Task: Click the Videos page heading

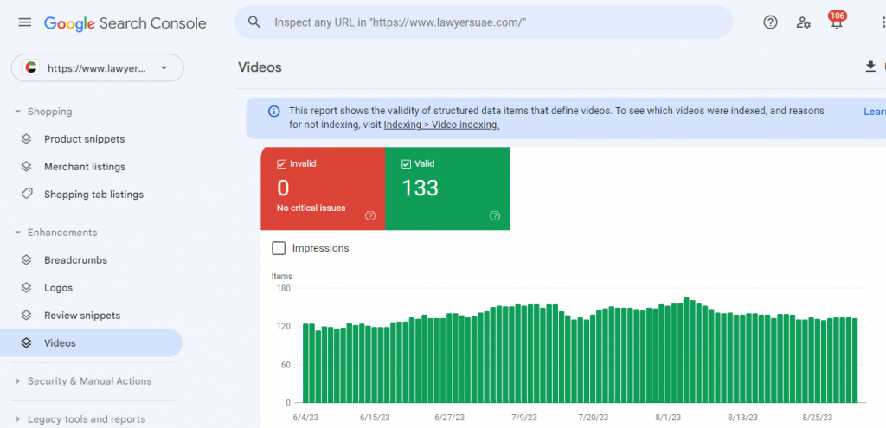Action: coord(260,67)
